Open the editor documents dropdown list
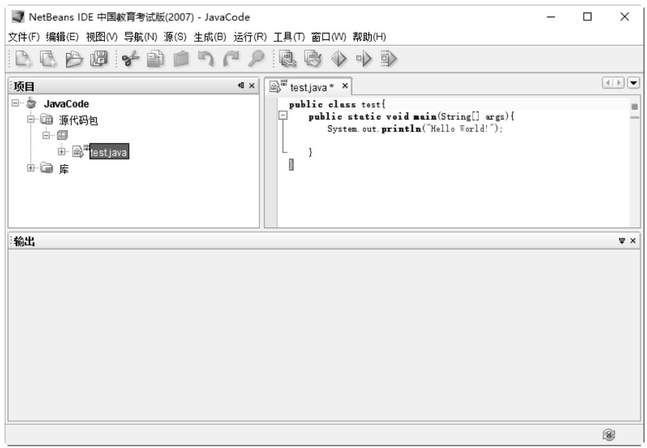This screenshot has width=647, height=448. click(x=633, y=83)
